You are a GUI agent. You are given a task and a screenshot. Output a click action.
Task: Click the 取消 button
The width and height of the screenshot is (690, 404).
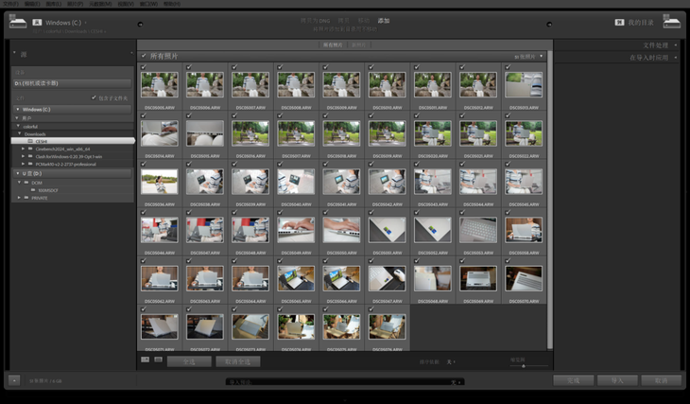click(x=661, y=380)
